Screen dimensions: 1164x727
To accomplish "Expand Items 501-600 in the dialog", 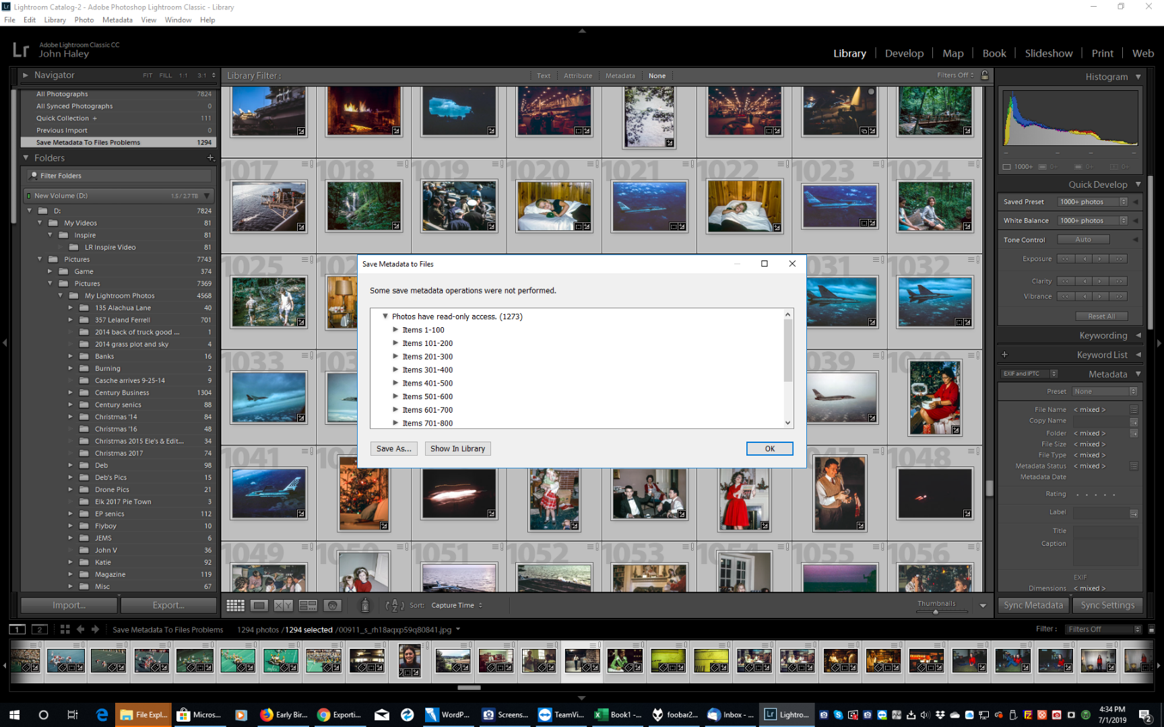I will (x=395, y=396).
